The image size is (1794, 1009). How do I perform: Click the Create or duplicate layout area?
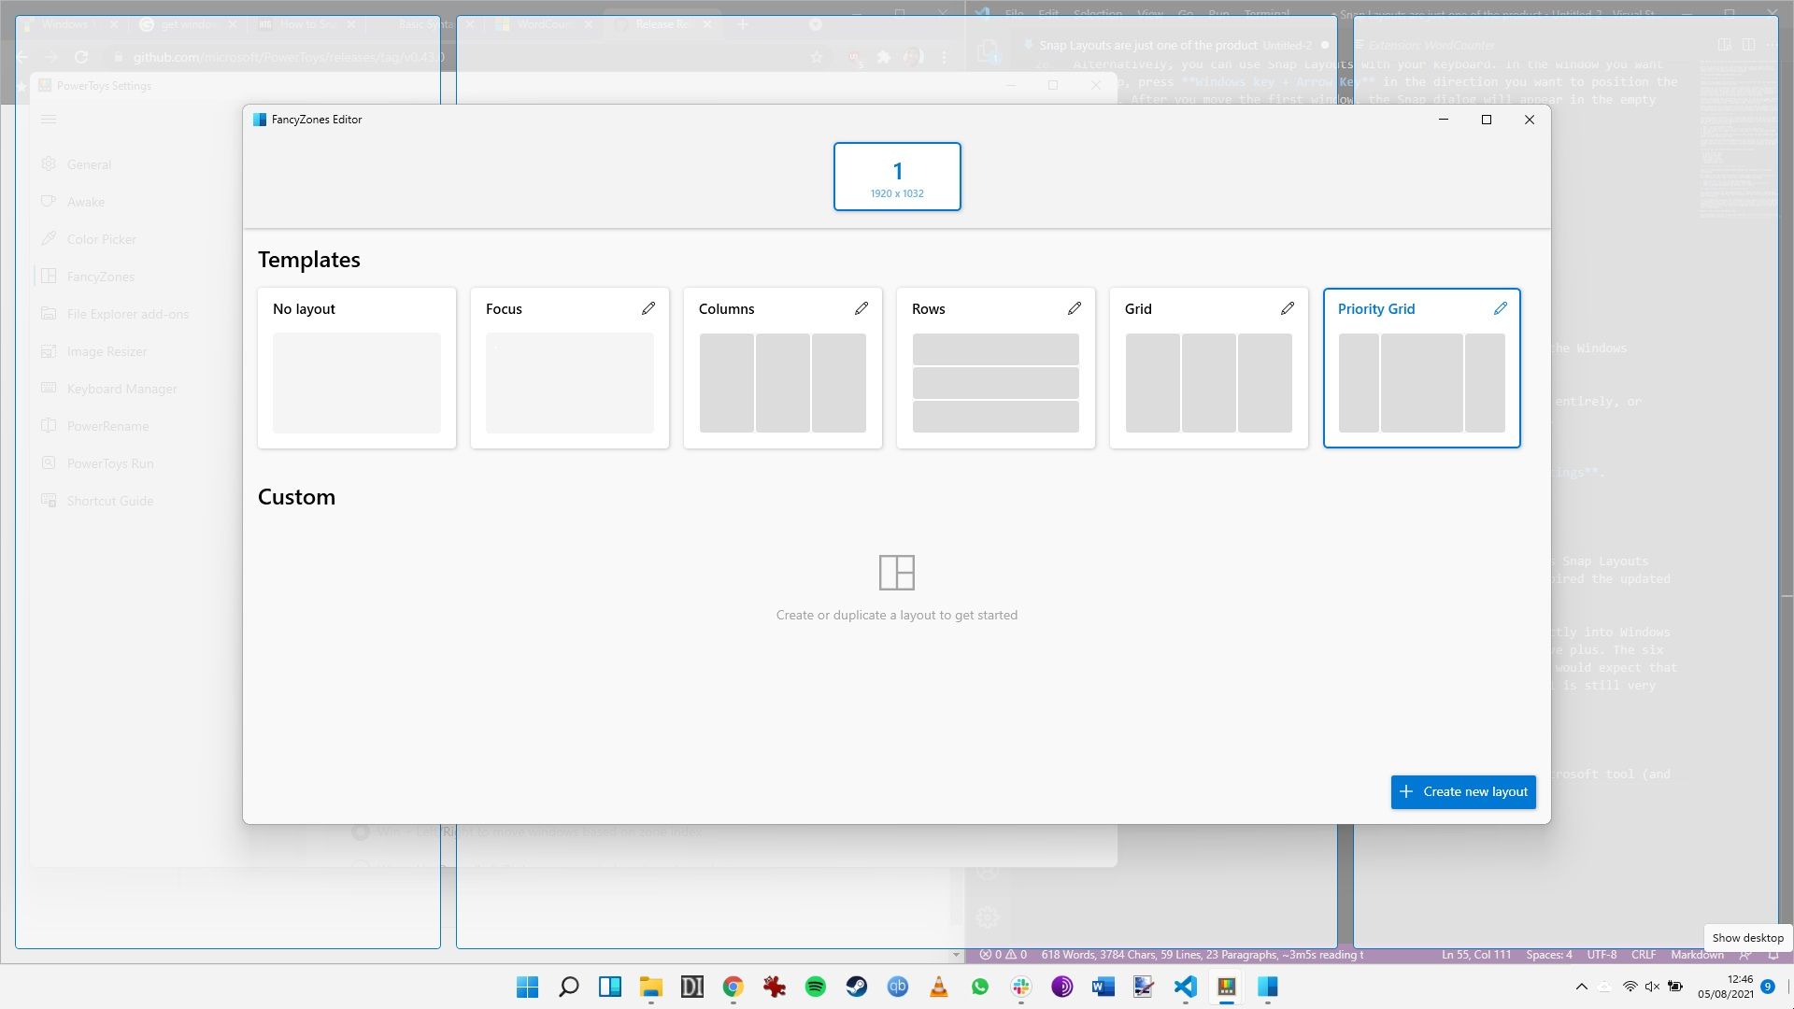[x=897, y=583]
